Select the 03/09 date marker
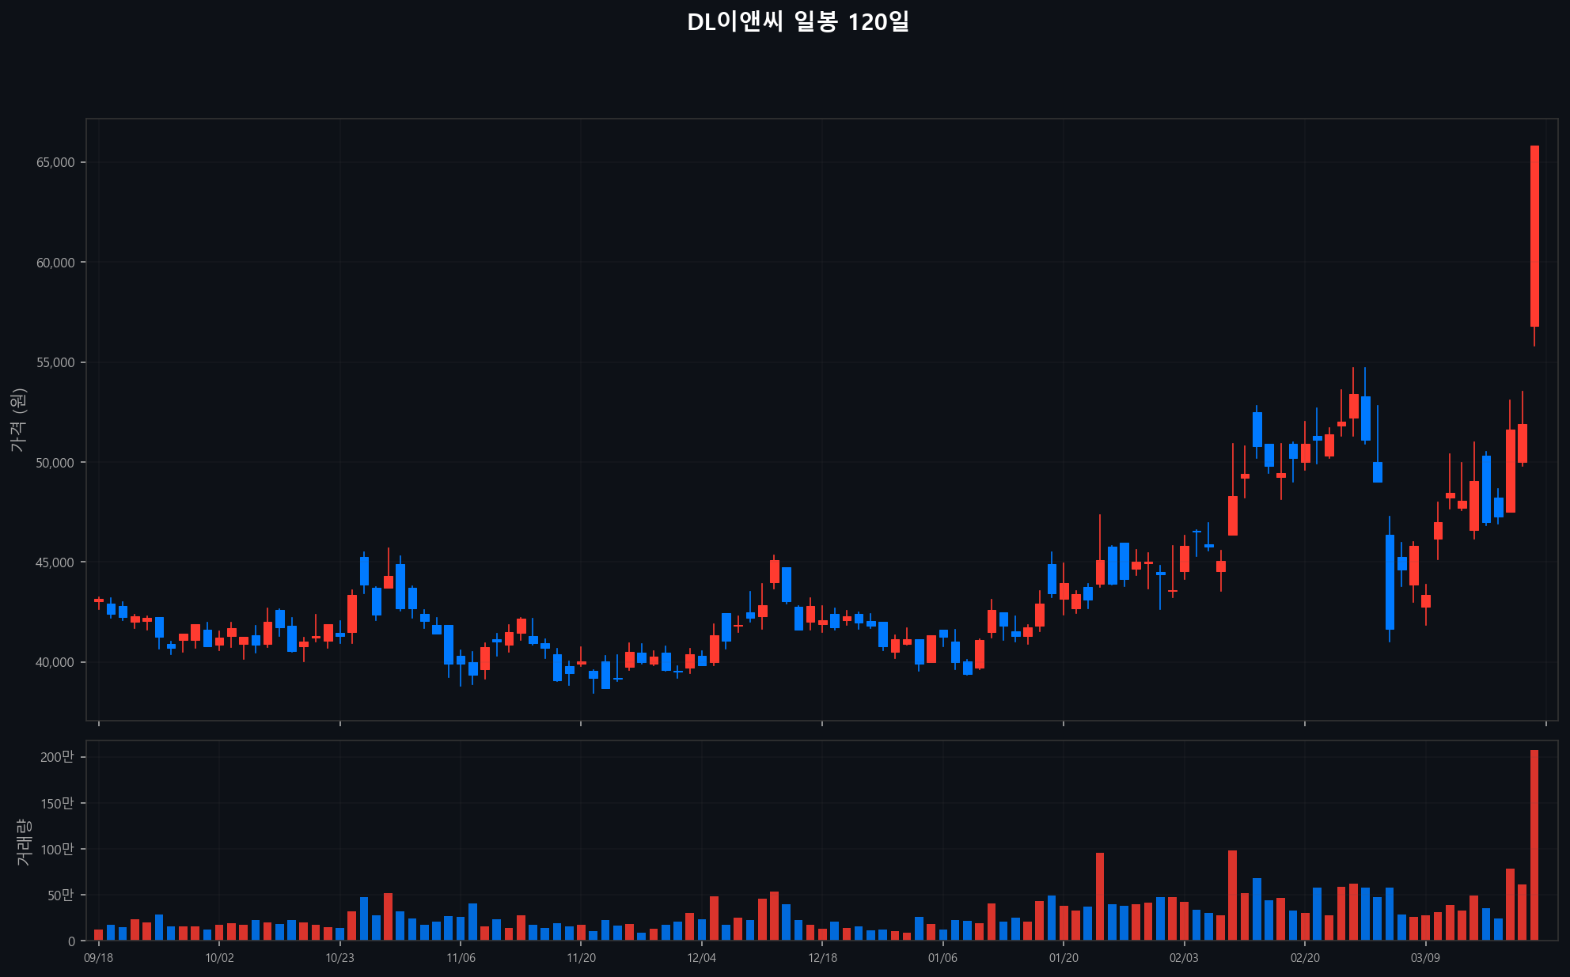The width and height of the screenshot is (1570, 977). point(1425,958)
